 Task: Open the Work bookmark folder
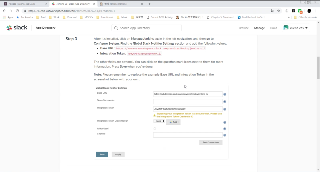54,17
